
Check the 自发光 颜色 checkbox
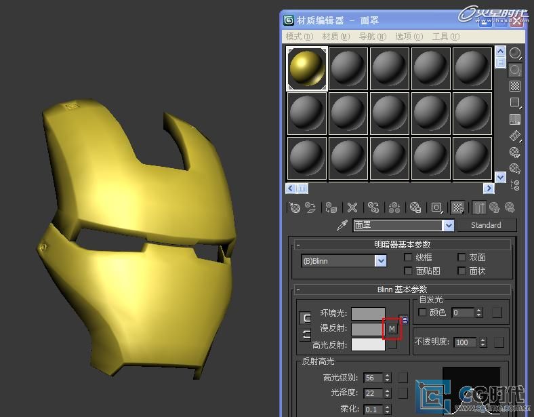point(422,312)
